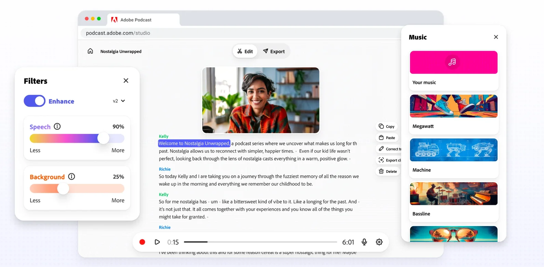The image size is (544, 267).
Task: Open the v2 Enhance version dropdown
Action: click(119, 101)
